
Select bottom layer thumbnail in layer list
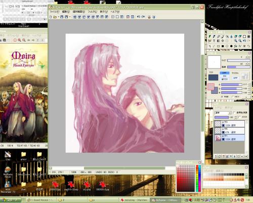(218, 138)
